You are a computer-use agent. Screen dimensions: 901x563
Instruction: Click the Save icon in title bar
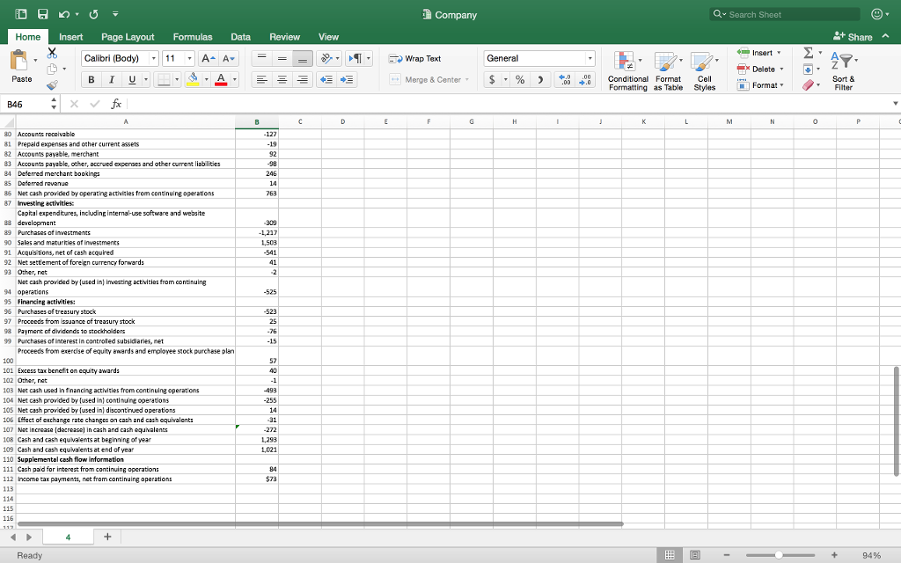coord(42,14)
